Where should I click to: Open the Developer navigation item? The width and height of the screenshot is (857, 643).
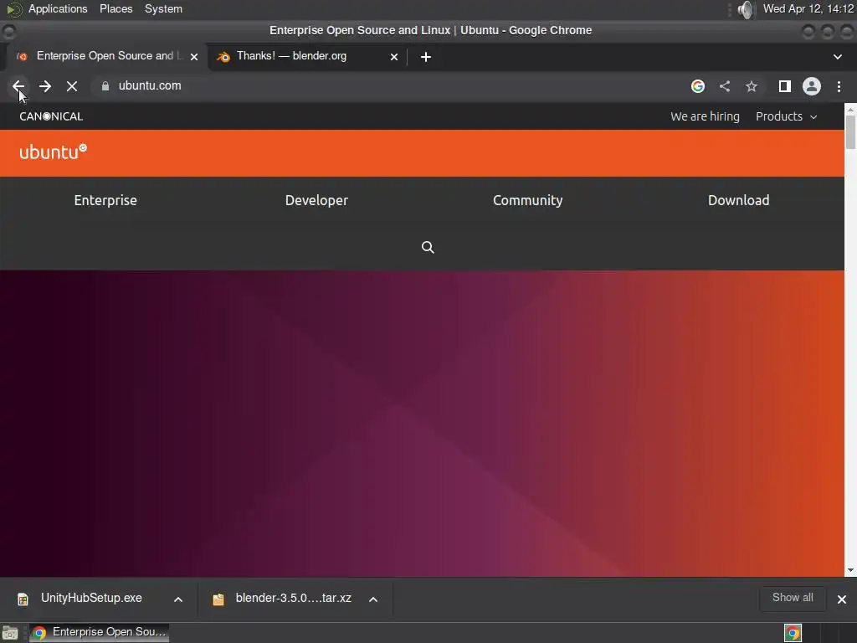click(316, 200)
